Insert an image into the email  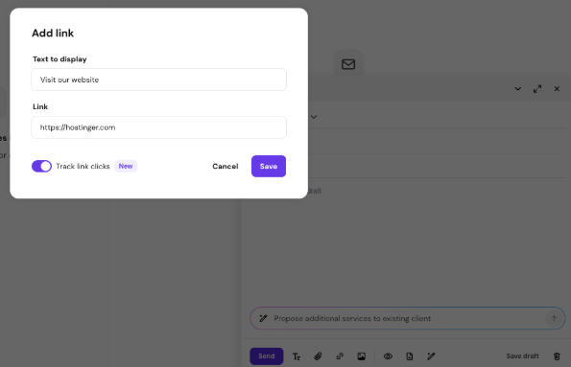[361, 356]
